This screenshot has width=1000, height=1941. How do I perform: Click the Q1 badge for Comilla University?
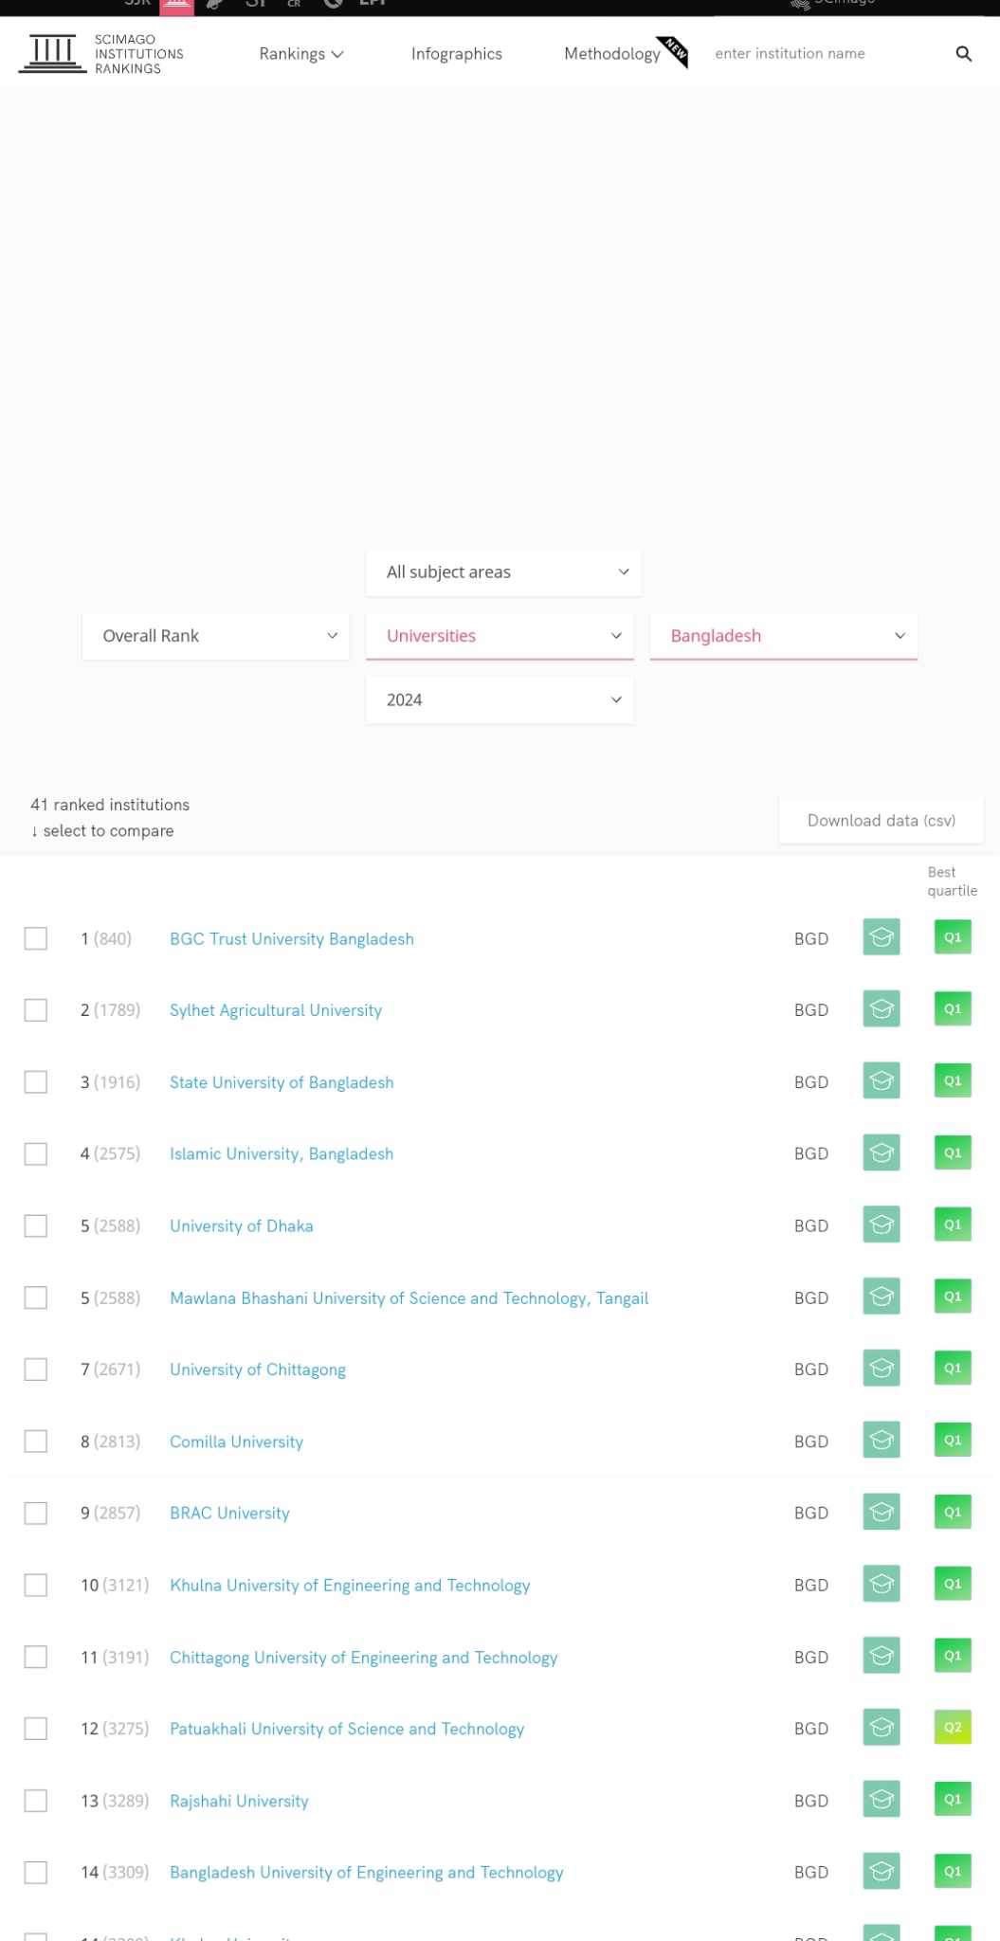(953, 1441)
